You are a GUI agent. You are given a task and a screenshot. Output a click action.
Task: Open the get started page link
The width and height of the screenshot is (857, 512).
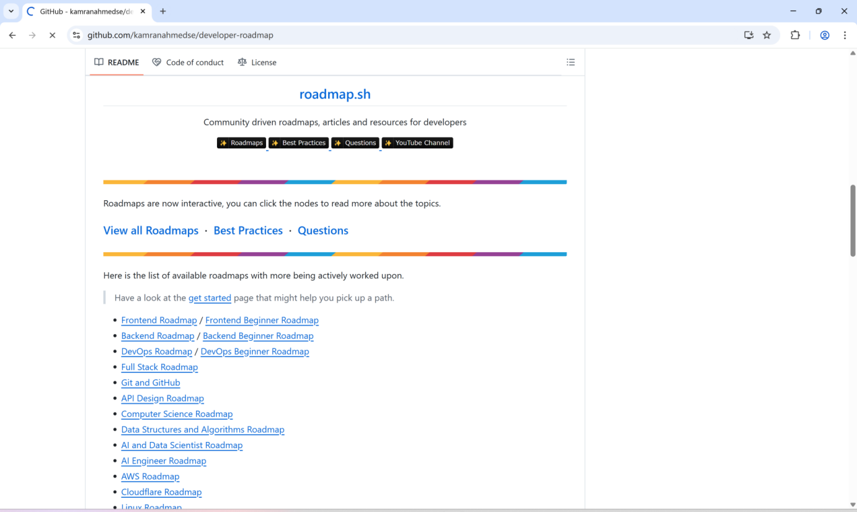point(210,298)
